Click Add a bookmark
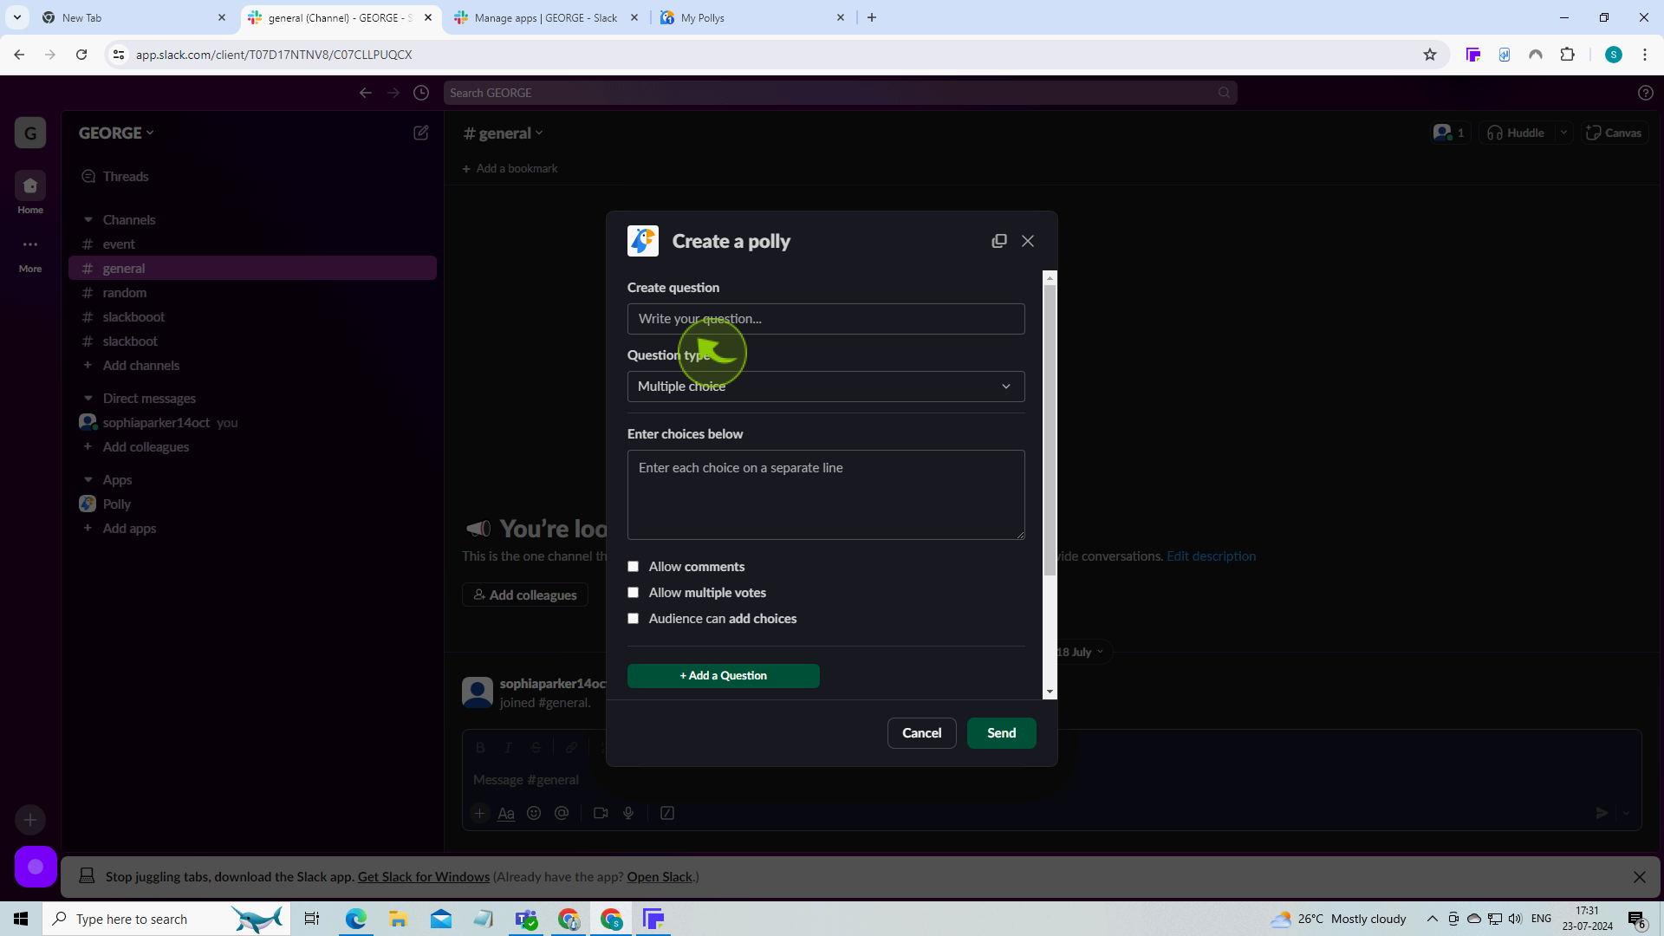The width and height of the screenshot is (1664, 936). click(510, 169)
